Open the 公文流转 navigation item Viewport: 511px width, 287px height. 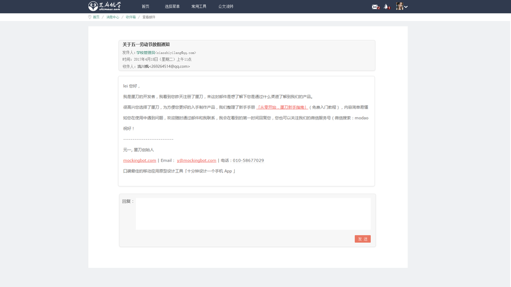[226, 7]
